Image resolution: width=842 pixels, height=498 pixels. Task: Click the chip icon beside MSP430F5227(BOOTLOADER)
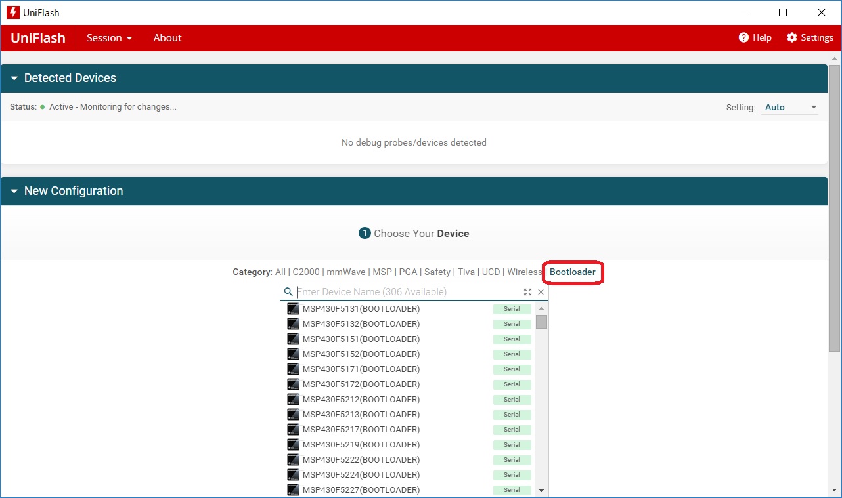click(x=293, y=490)
